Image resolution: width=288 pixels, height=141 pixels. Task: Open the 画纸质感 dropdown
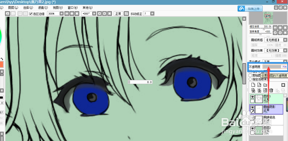tap(285, 40)
